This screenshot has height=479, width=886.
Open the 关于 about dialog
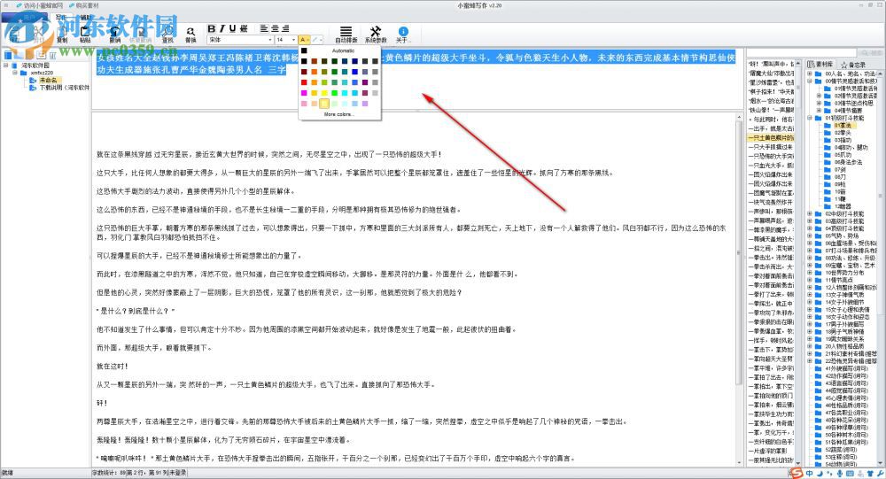coord(403,35)
